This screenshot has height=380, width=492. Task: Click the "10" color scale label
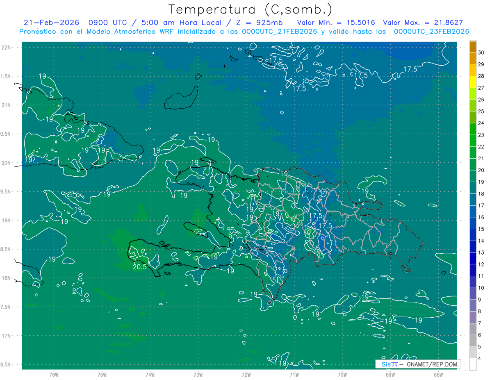[481, 288]
